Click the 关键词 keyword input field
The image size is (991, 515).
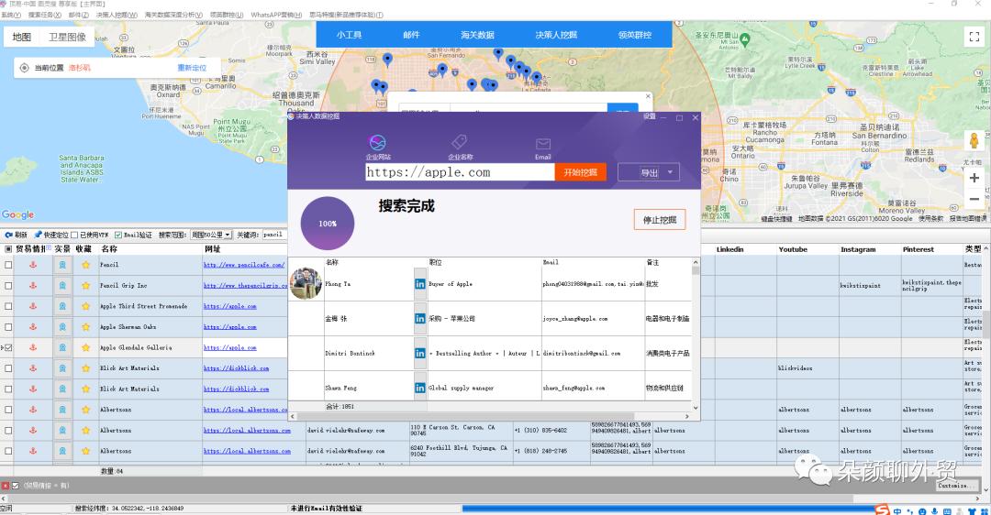click(273, 235)
